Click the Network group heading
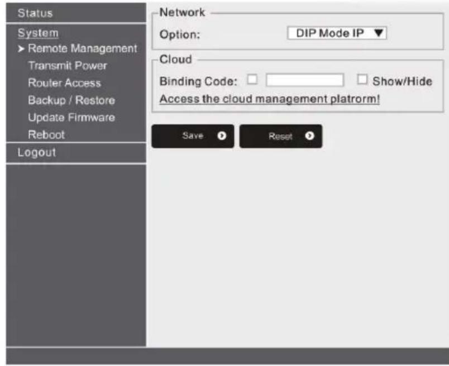Image resolution: width=449 pixels, height=366 pixels. (x=183, y=12)
